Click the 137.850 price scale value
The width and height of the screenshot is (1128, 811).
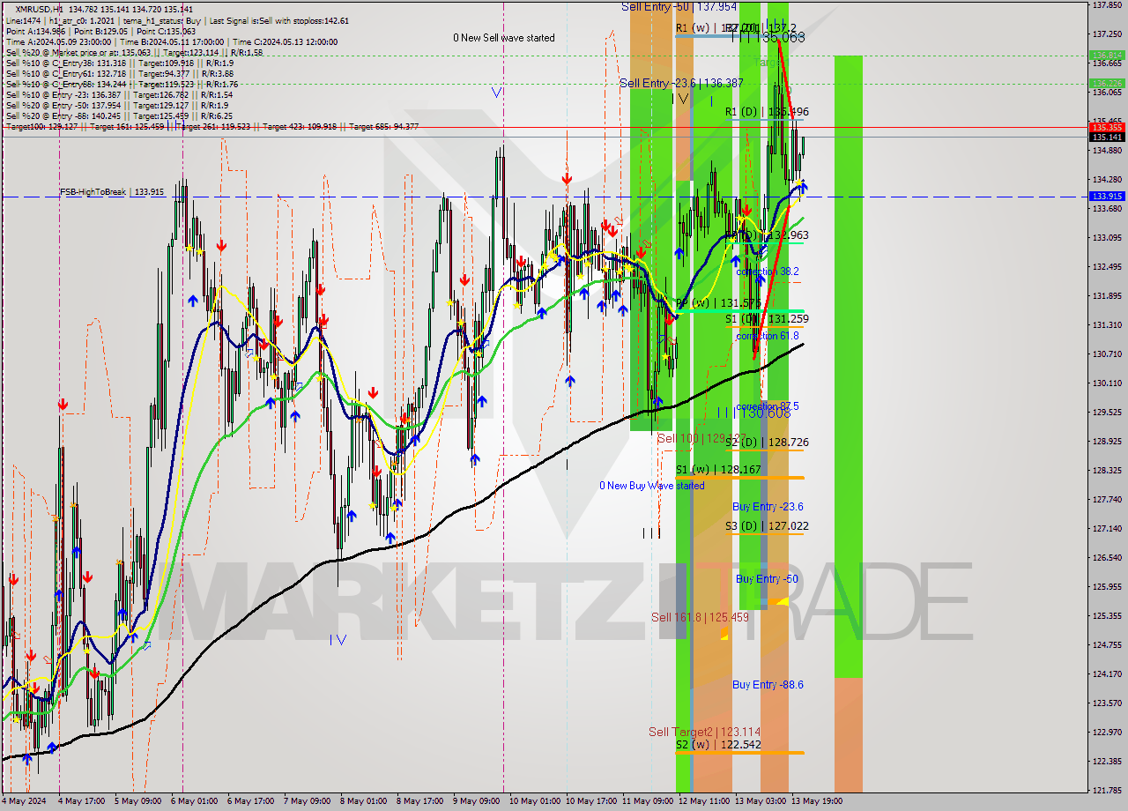click(x=1107, y=4)
